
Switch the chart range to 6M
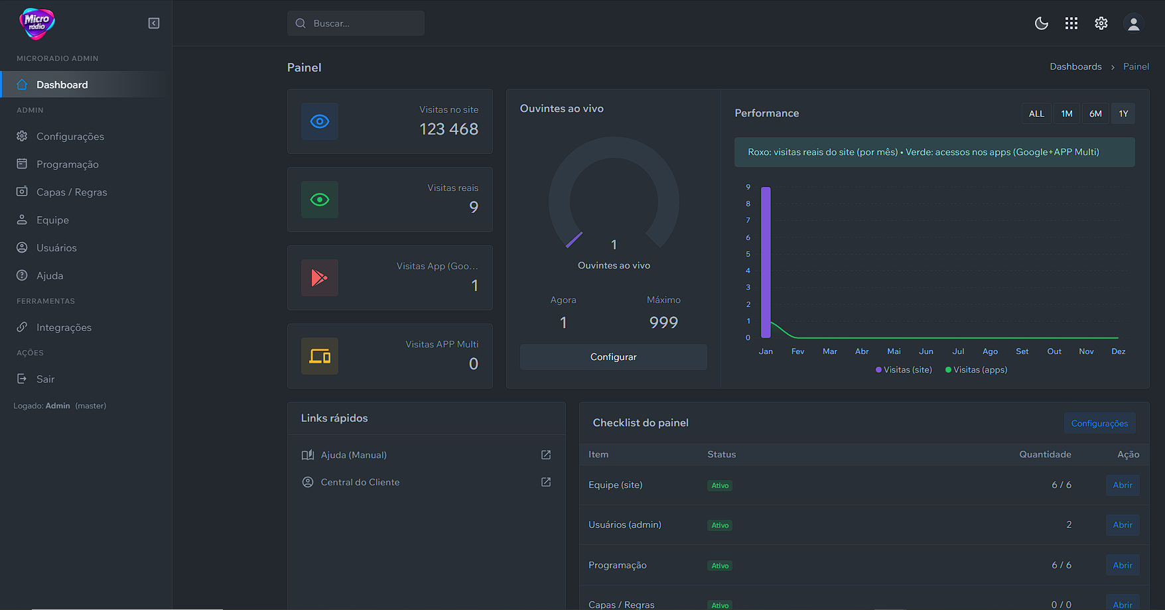pos(1095,113)
